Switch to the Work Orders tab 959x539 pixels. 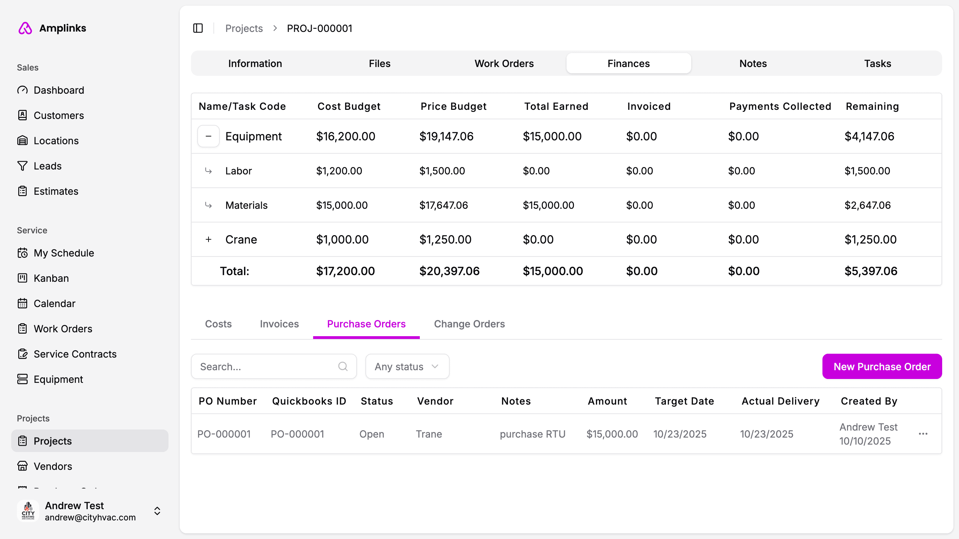(x=504, y=63)
